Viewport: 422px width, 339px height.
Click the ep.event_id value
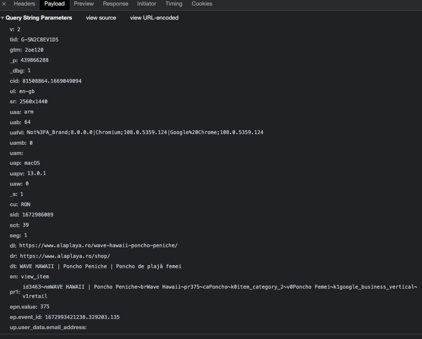pyautogui.click(x=82, y=317)
